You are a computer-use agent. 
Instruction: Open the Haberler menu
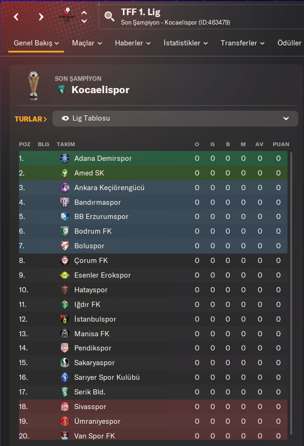coord(132,43)
